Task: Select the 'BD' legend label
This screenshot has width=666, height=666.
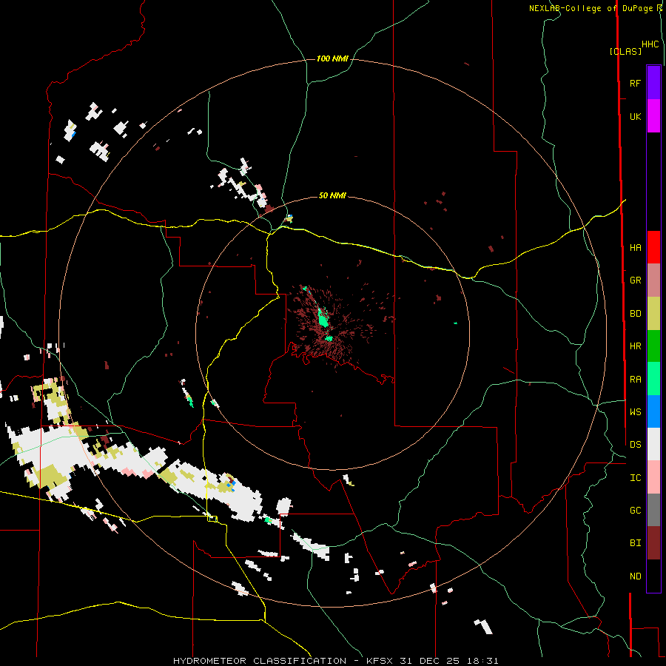Action: point(635,314)
